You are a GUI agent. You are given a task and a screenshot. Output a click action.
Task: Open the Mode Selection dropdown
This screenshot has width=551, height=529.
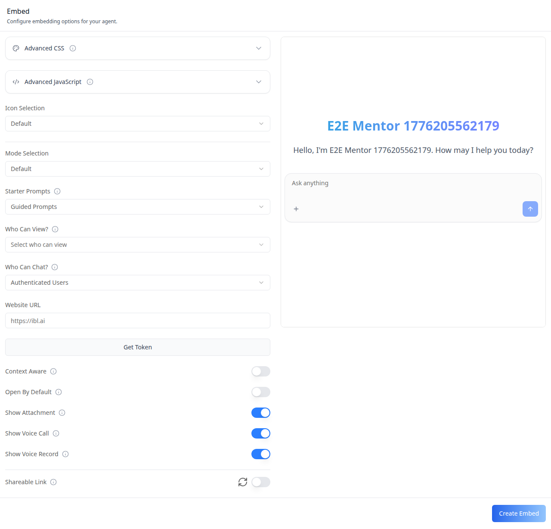click(138, 169)
